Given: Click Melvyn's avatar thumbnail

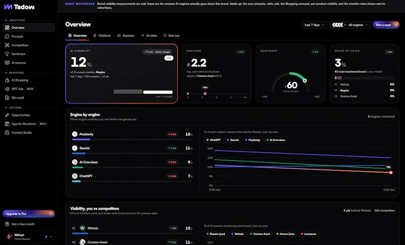Looking at the screenshot, I should 9,236.
